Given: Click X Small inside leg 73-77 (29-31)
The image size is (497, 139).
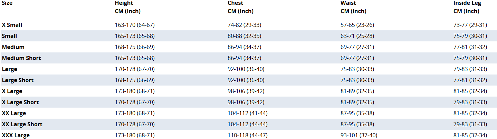Looking at the screenshot, I should [x=470, y=25].
